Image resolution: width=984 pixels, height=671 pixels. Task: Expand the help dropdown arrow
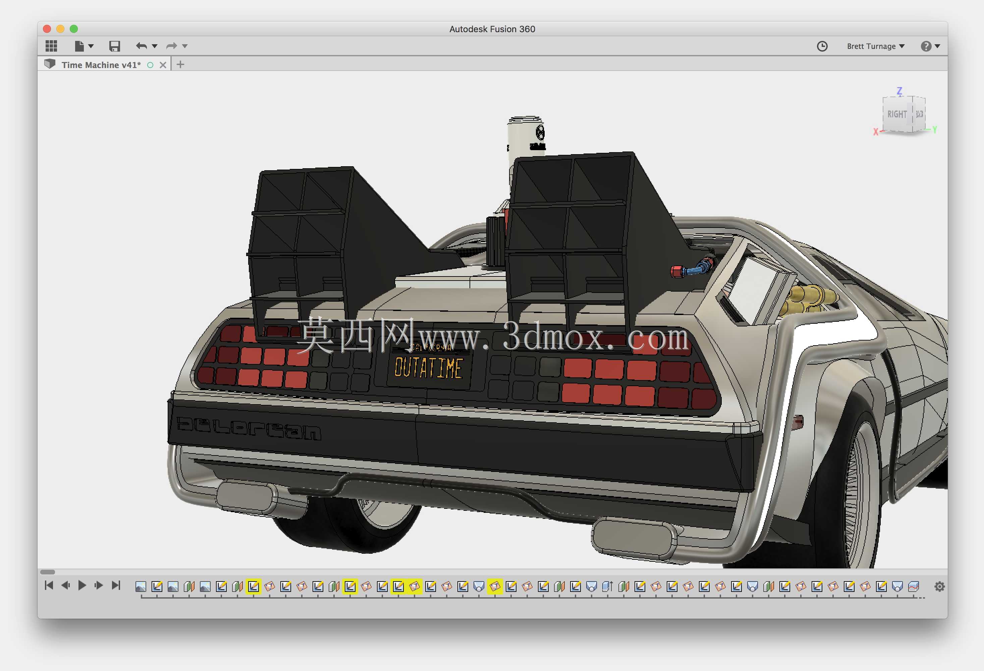tap(937, 46)
